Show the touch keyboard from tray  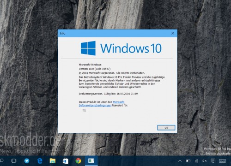pyautogui.click(x=222, y=161)
